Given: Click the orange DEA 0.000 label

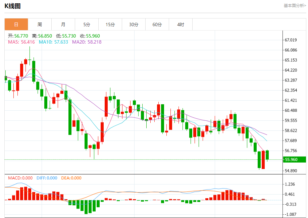Looking at the screenshot, I should tap(71, 178).
